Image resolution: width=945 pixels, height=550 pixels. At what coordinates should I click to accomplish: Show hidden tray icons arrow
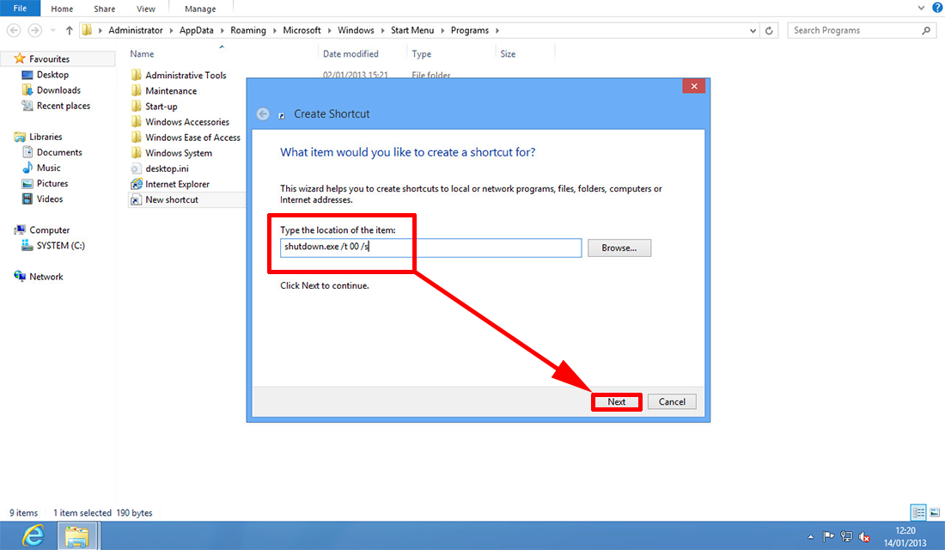[x=811, y=537]
